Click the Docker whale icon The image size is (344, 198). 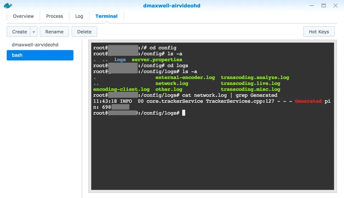pyautogui.click(x=8, y=5)
